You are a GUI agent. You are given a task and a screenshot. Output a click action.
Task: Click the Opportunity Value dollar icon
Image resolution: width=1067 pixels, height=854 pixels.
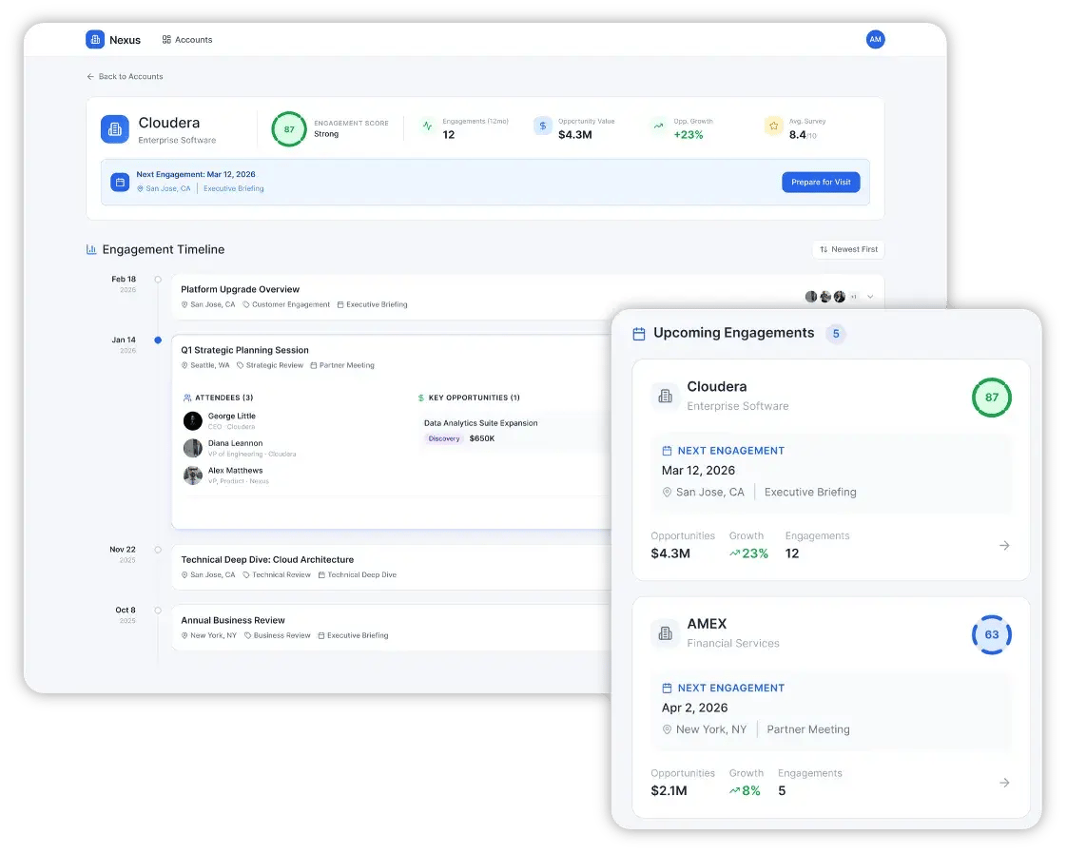[542, 126]
